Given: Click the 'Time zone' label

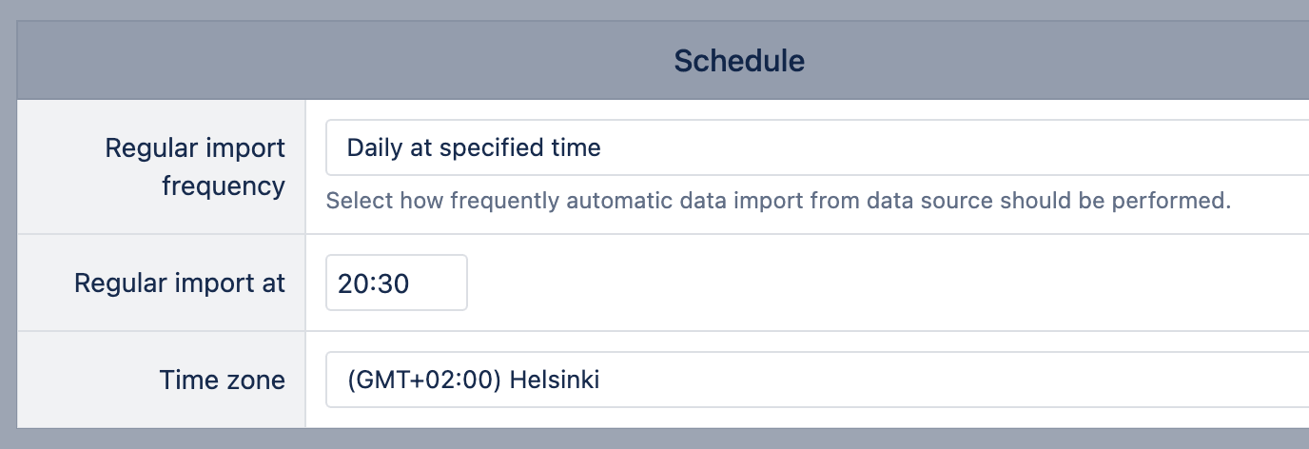Looking at the screenshot, I should [223, 380].
